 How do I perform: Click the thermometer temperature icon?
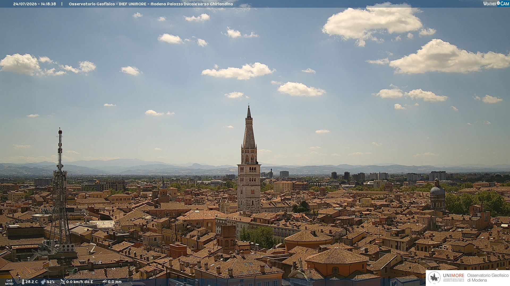coord(23,282)
